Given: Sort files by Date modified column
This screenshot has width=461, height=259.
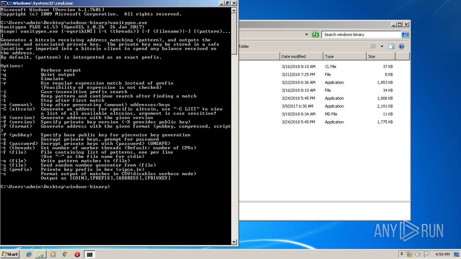Looking at the screenshot, I should [x=301, y=56].
